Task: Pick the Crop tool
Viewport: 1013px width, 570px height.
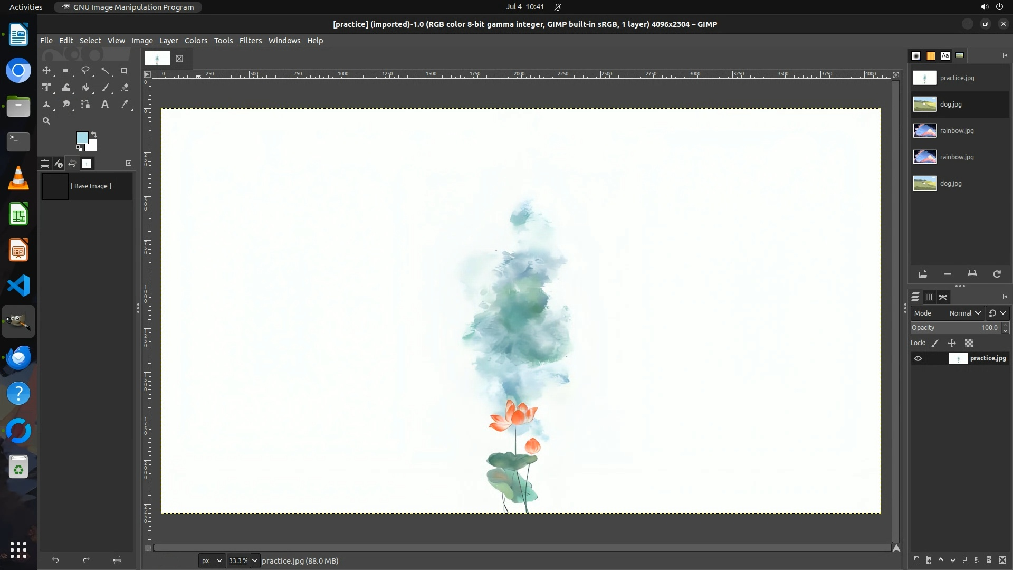Action: click(x=125, y=70)
